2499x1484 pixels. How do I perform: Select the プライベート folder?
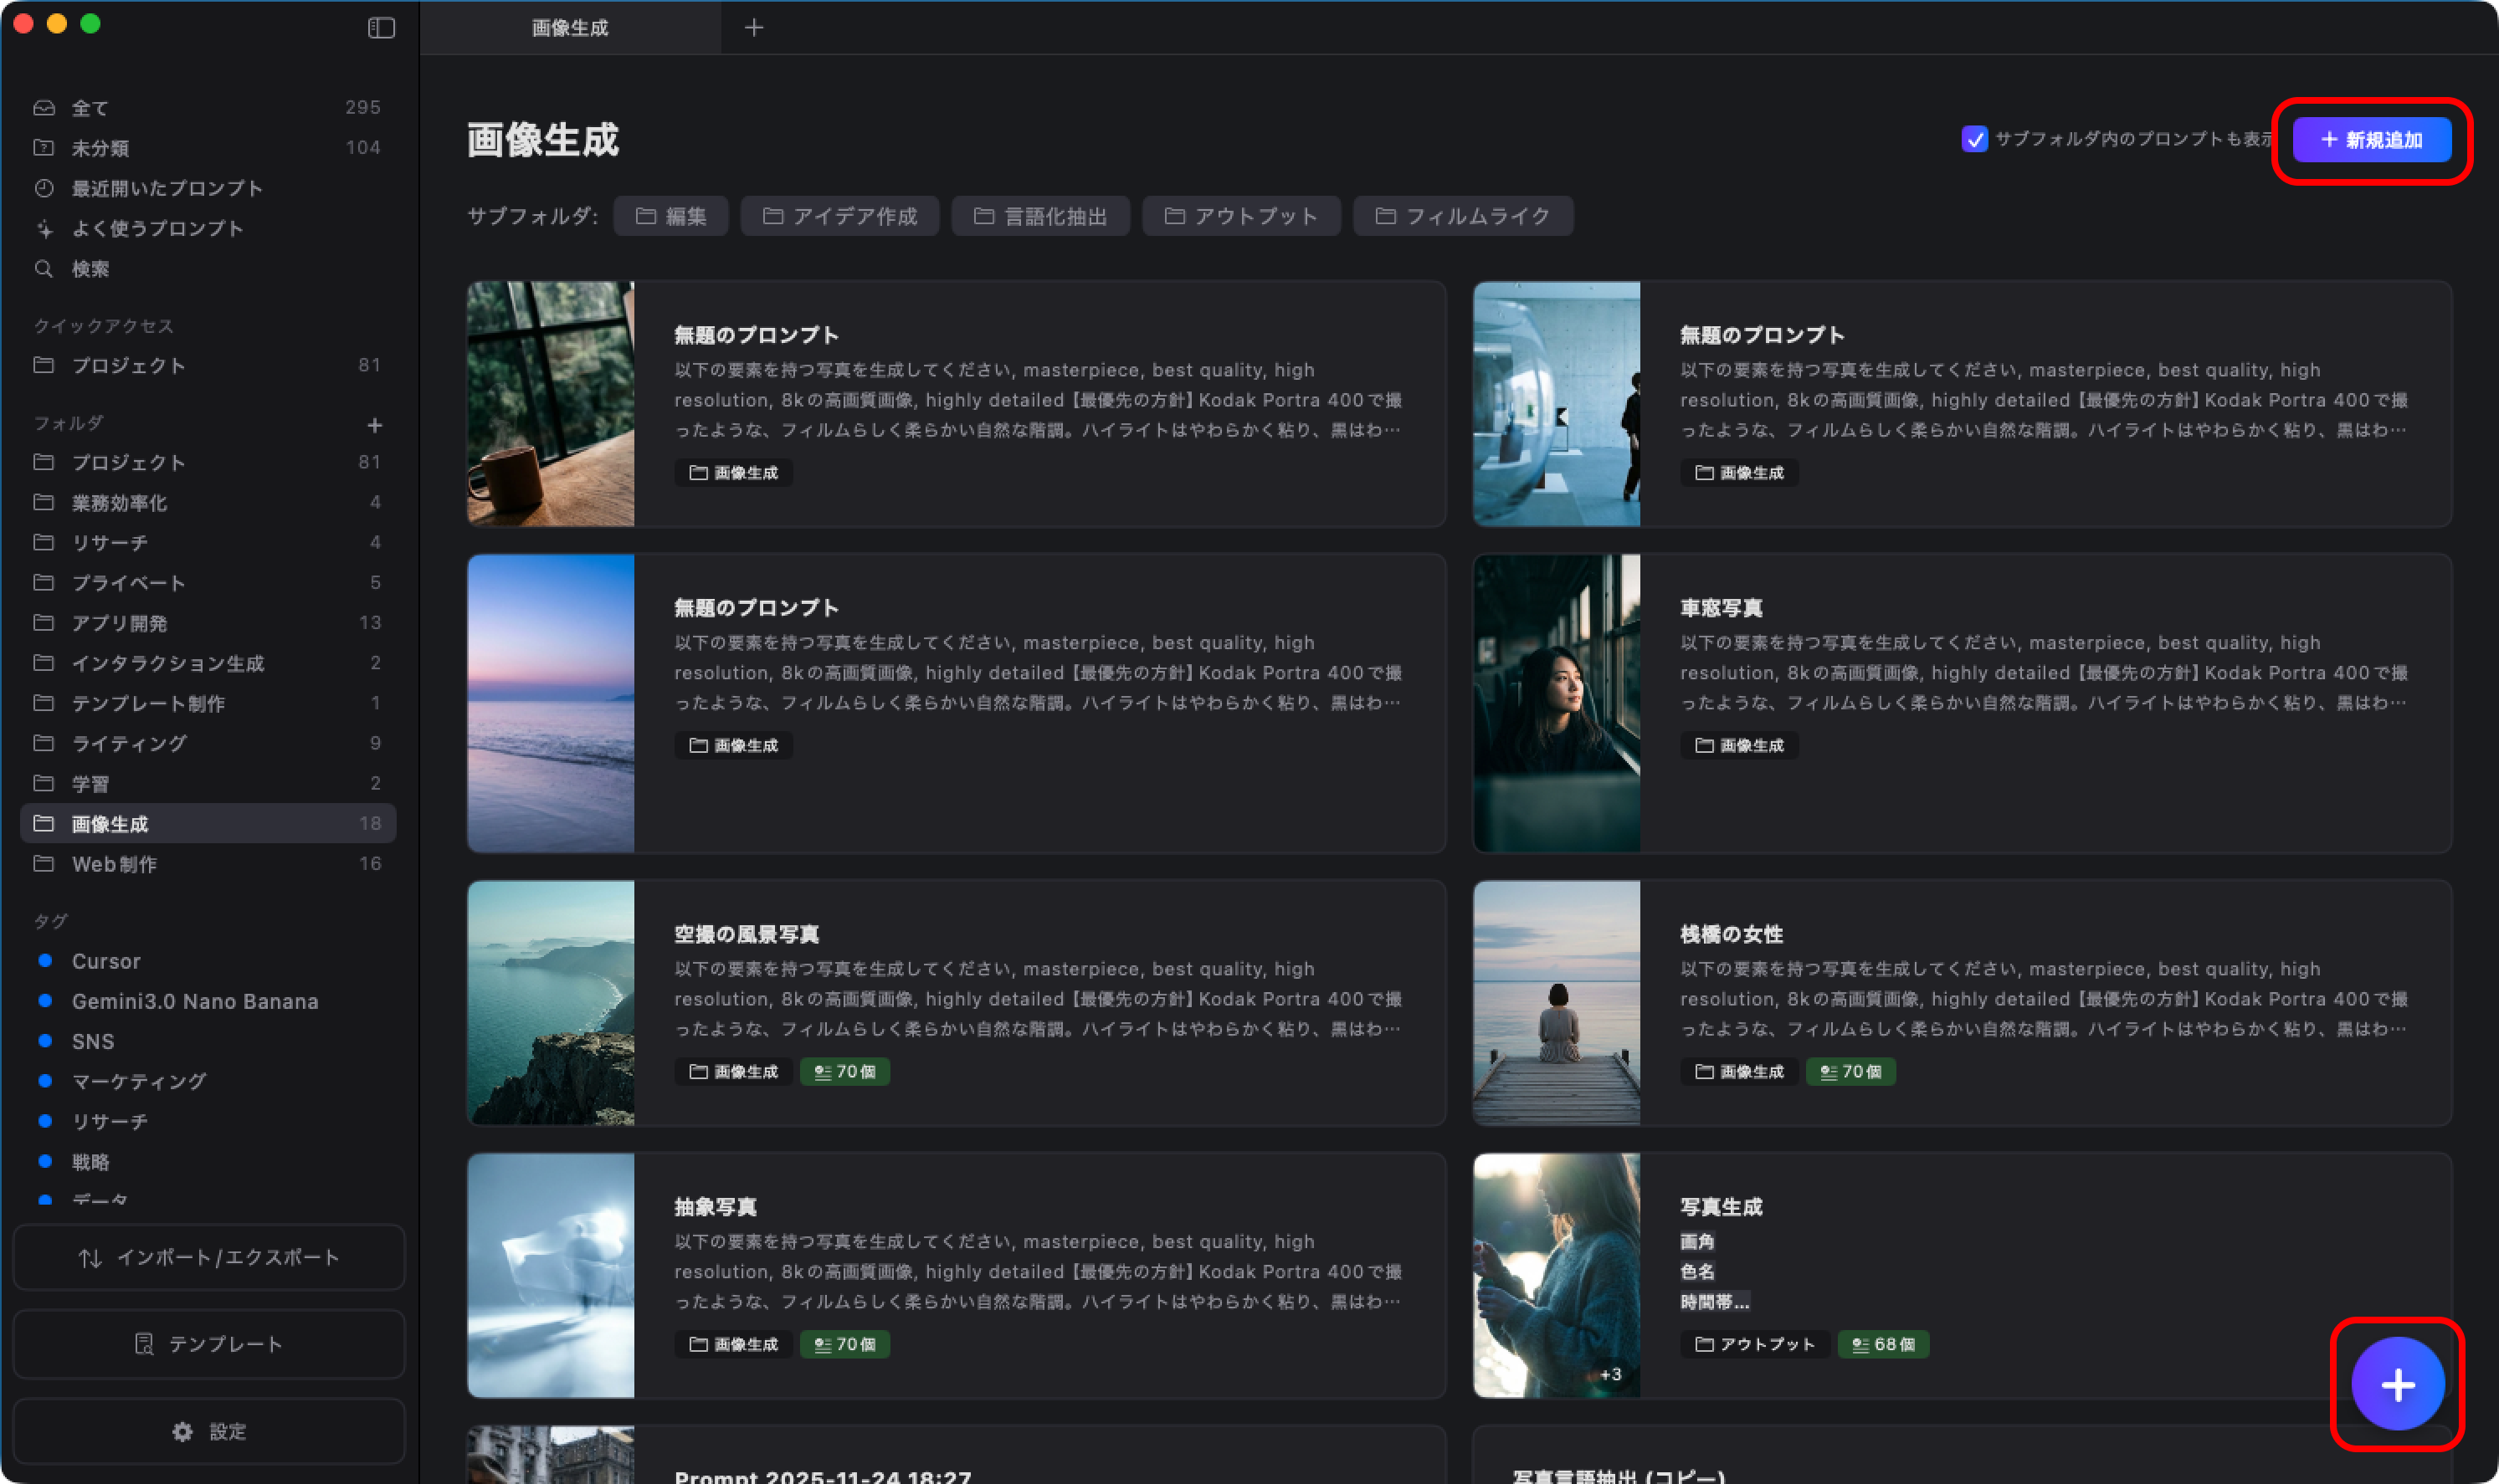tap(208, 582)
